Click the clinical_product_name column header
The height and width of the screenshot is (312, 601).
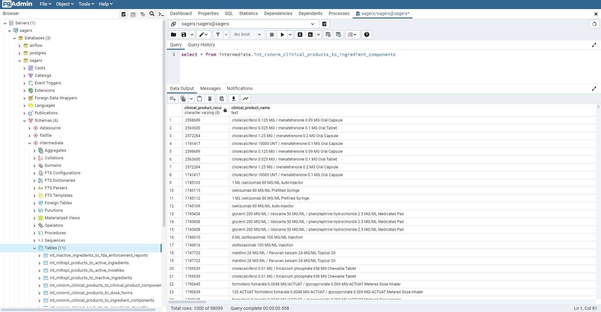click(251, 110)
